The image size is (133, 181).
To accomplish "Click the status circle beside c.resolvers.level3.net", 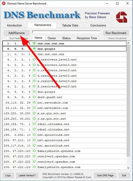I will pyautogui.click(x=34, y=70).
